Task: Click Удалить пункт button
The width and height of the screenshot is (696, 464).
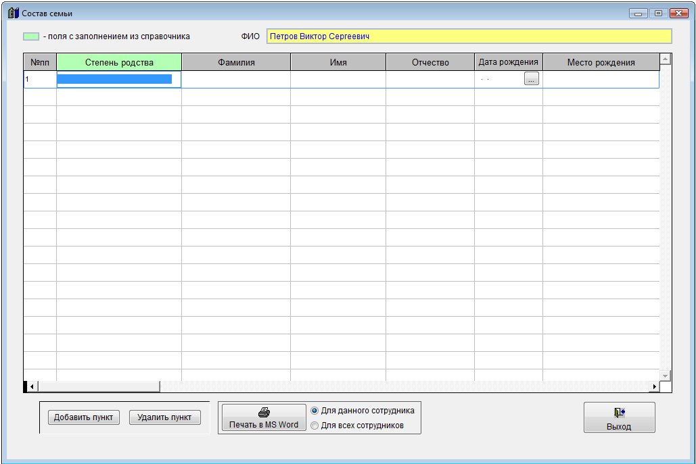Action: point(164,417)
